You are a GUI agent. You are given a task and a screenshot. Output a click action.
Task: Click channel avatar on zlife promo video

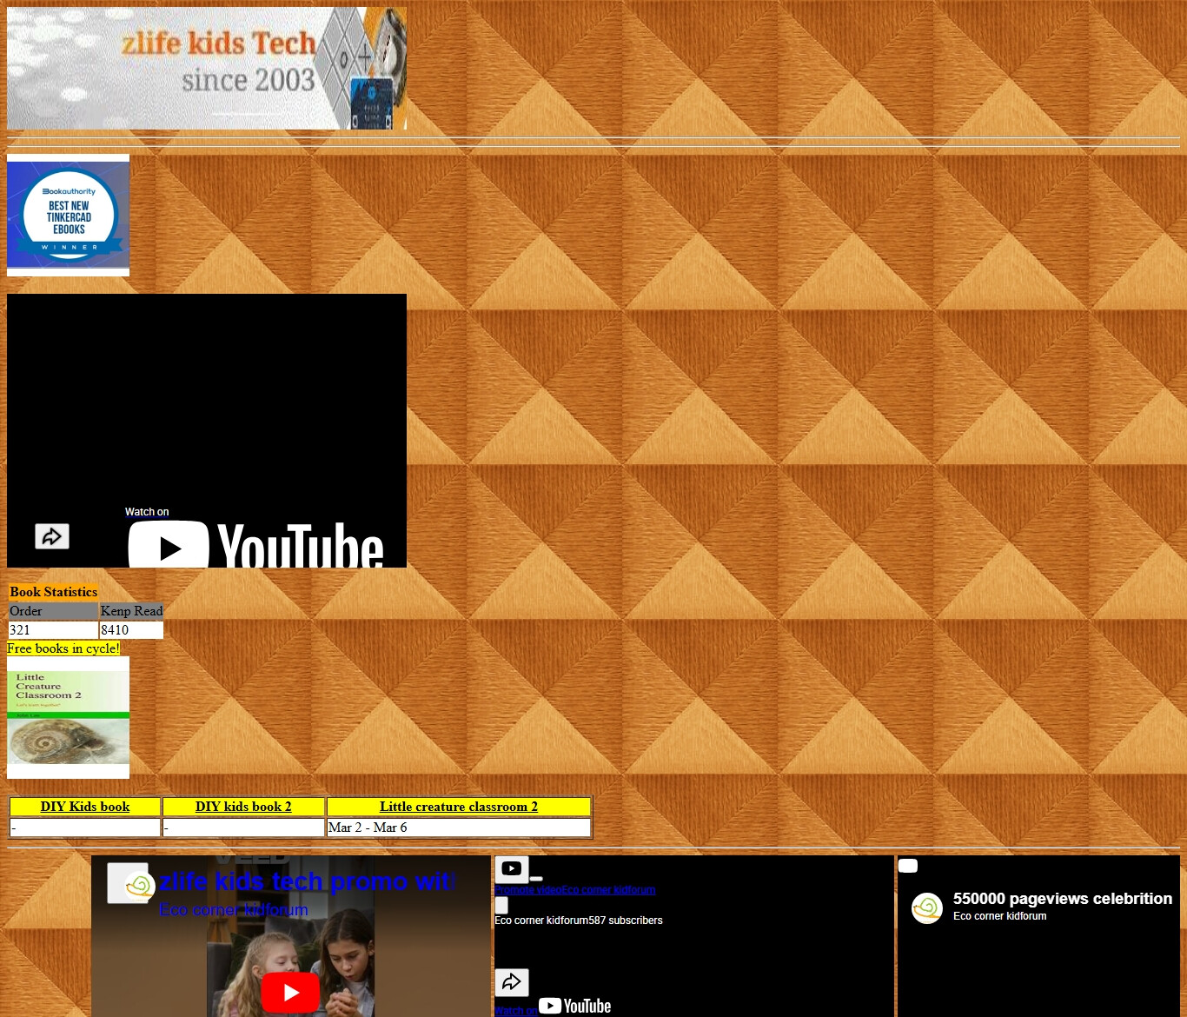[x=139, y=886]
